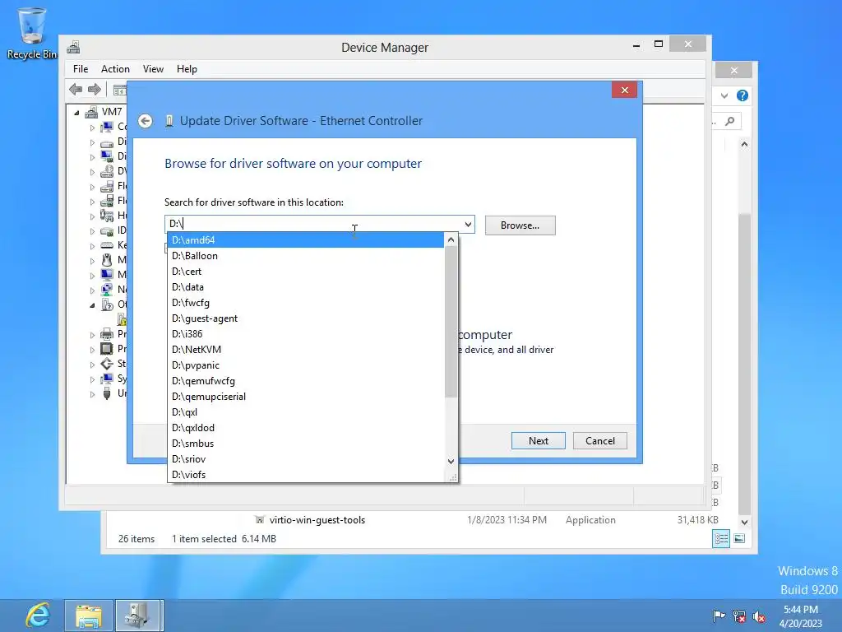Close the Explorer window behind Device Manager
This screenshot has height=632, width=842.
pyautogui.click(x=734, y=70)
